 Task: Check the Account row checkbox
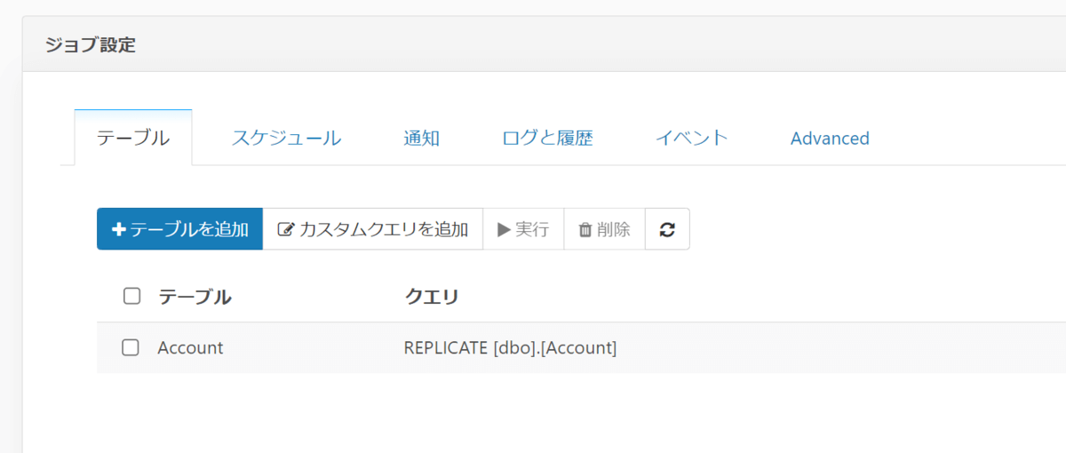[131, 347]
